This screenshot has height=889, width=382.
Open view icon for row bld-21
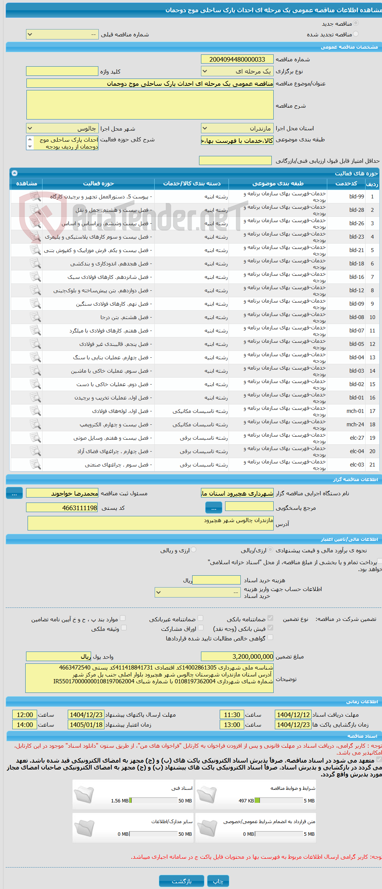(x=35, y=250)
